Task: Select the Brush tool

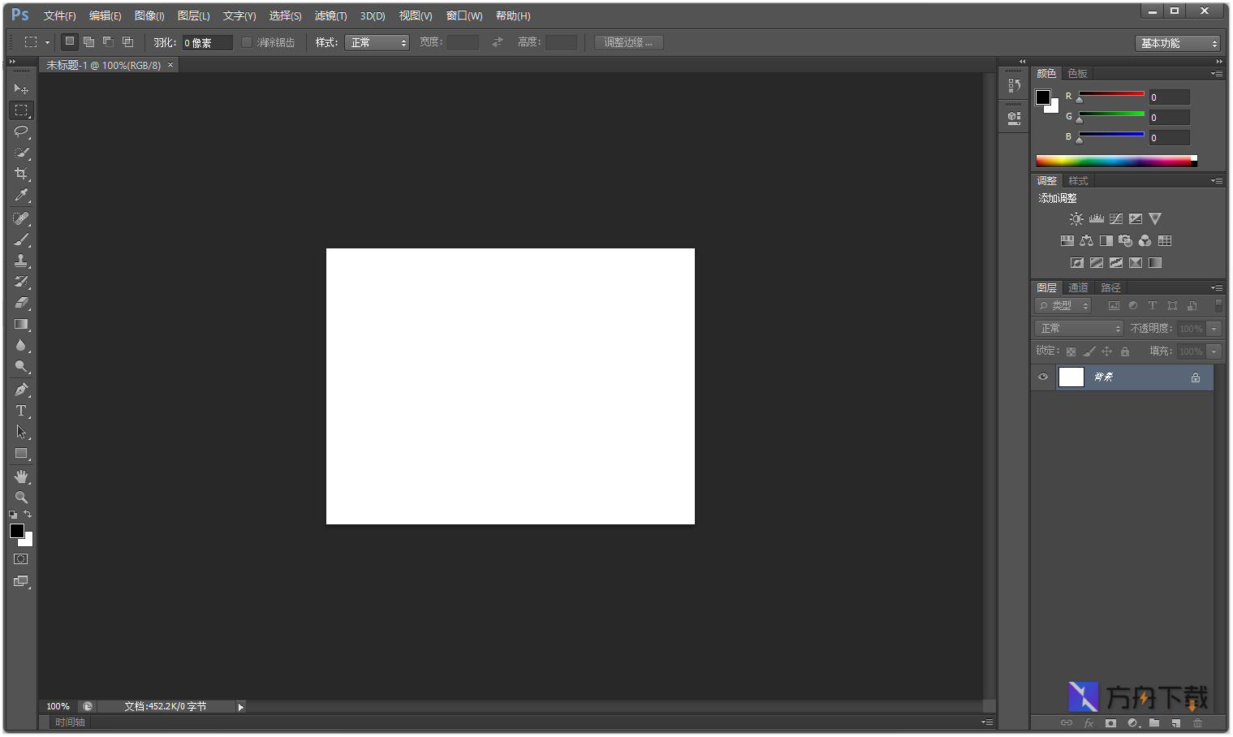Action: pyautogui.click(x=21, y=239)
